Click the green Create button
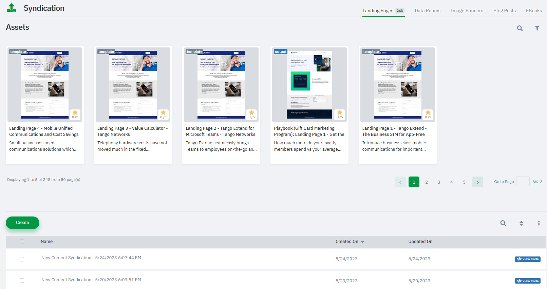Viewport: 547px width, 289px height. click(22, 223)
